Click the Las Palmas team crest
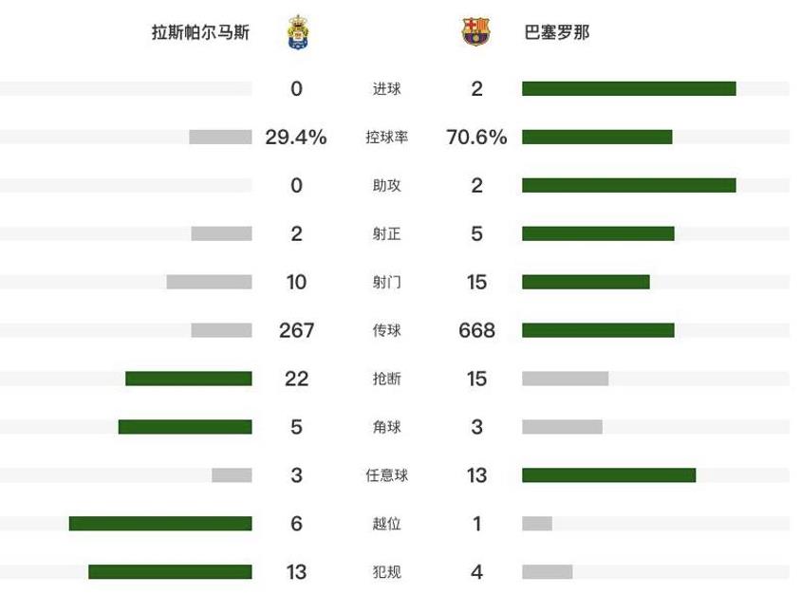Viewport: 801px width, 594px height. [x=297, y=32]
